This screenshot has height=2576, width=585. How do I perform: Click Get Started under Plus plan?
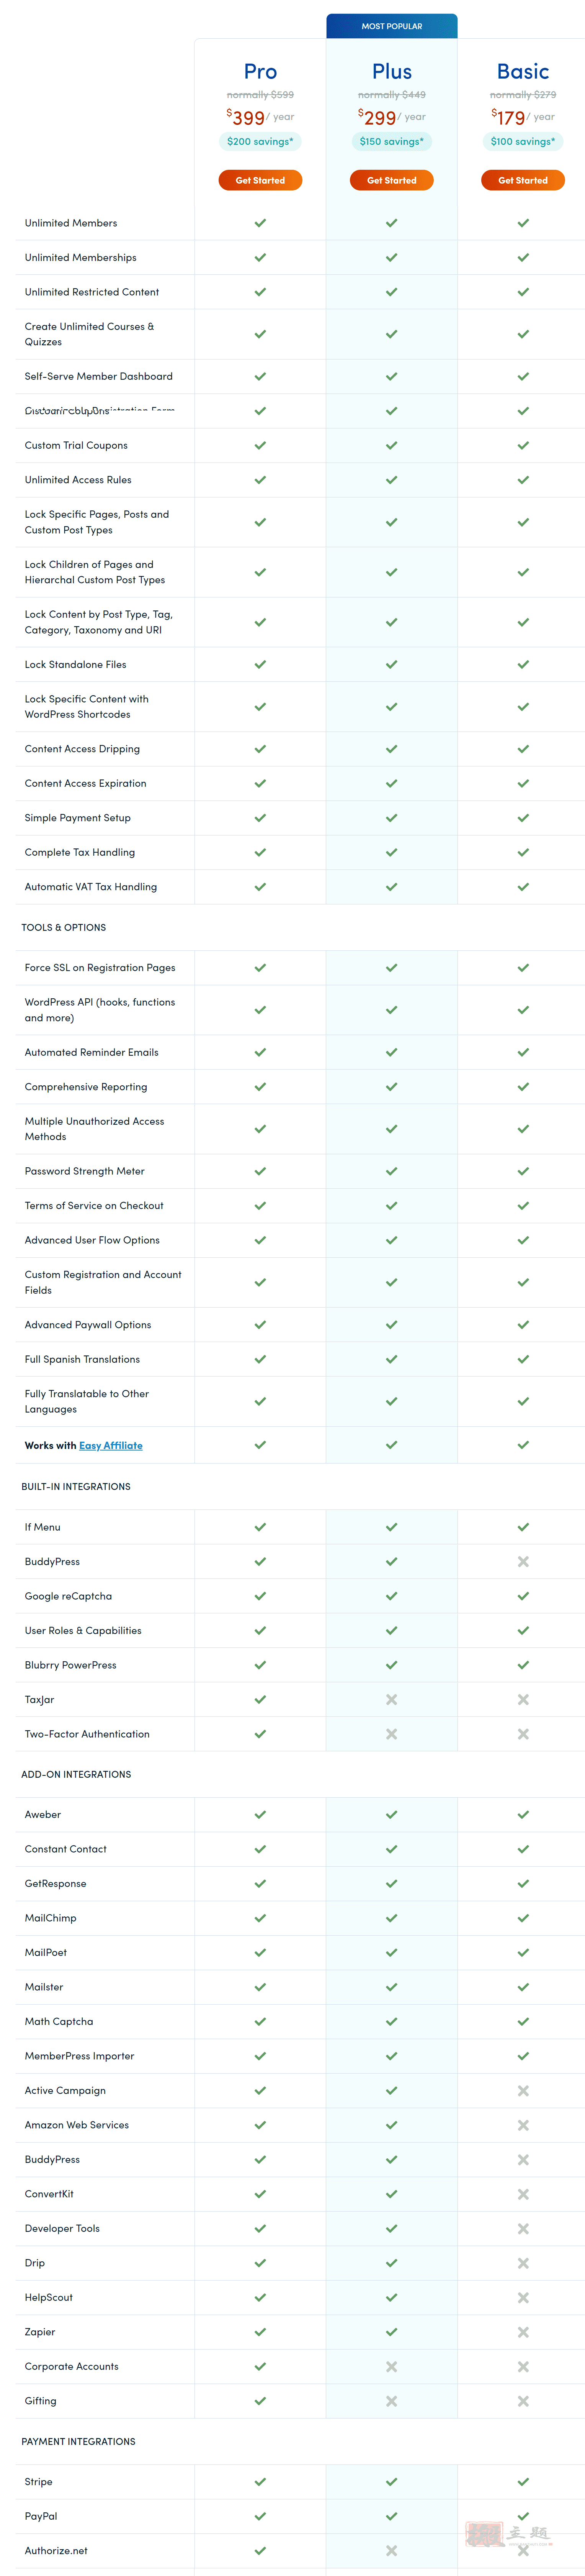(x=391, y=180)
